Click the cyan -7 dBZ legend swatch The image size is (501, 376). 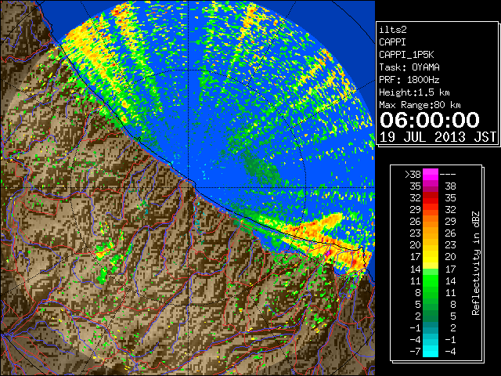[431, 352]
